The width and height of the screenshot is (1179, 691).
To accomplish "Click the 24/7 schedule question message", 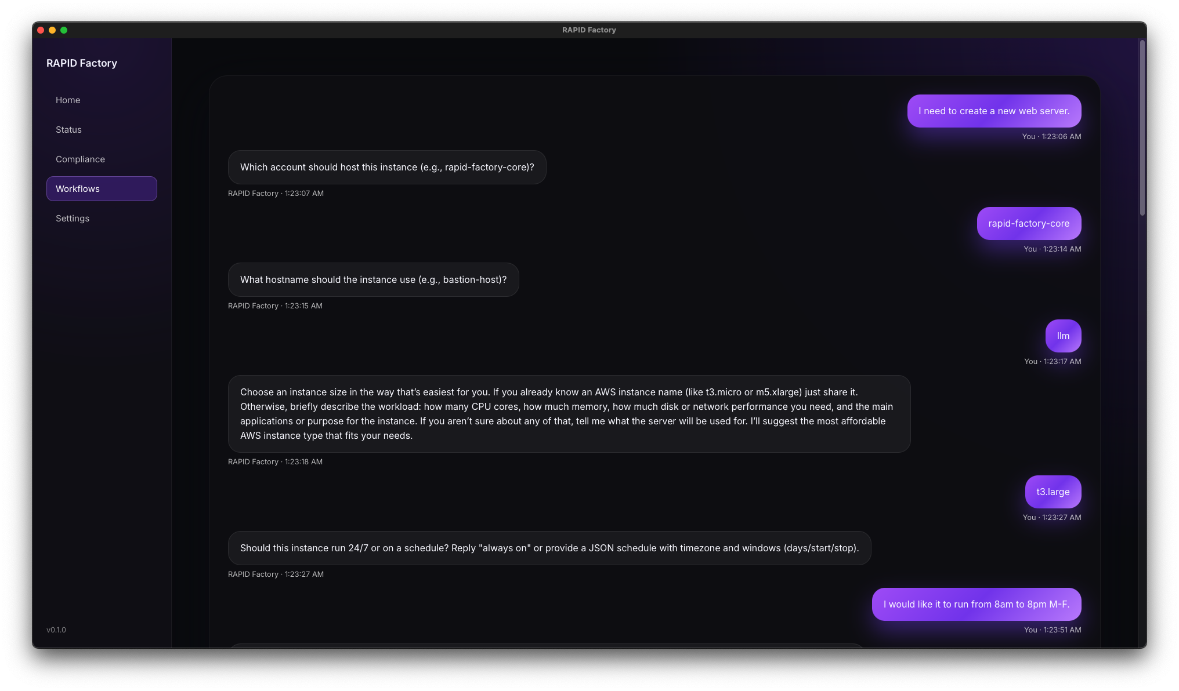I will 549,548.
